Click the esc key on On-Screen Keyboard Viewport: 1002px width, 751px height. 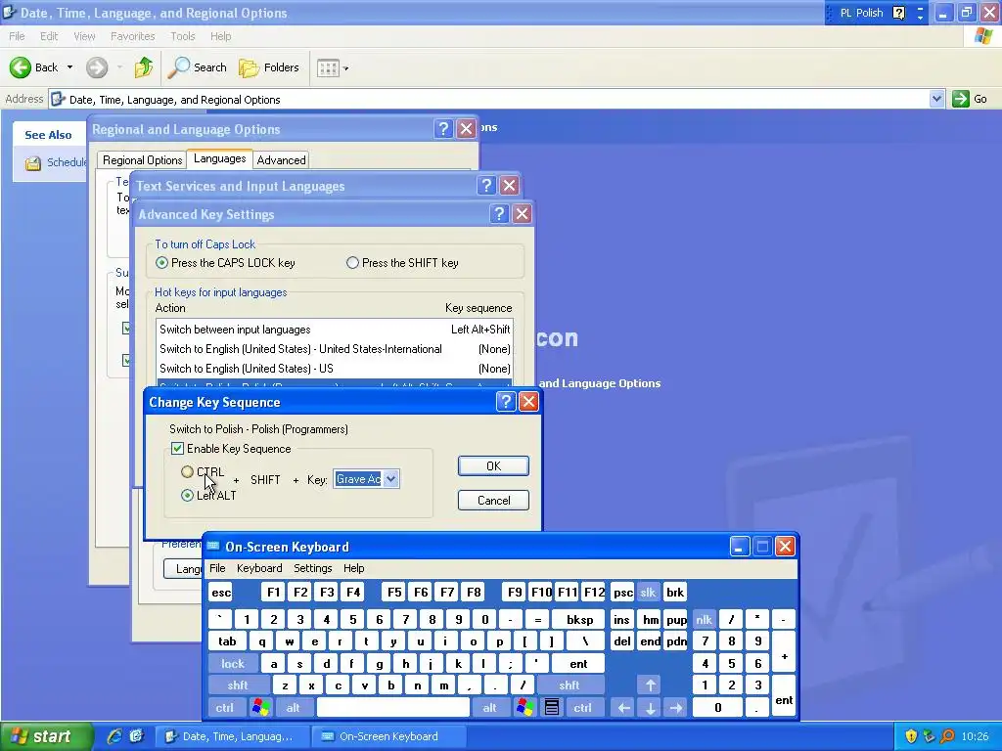(x=221, y=593)
